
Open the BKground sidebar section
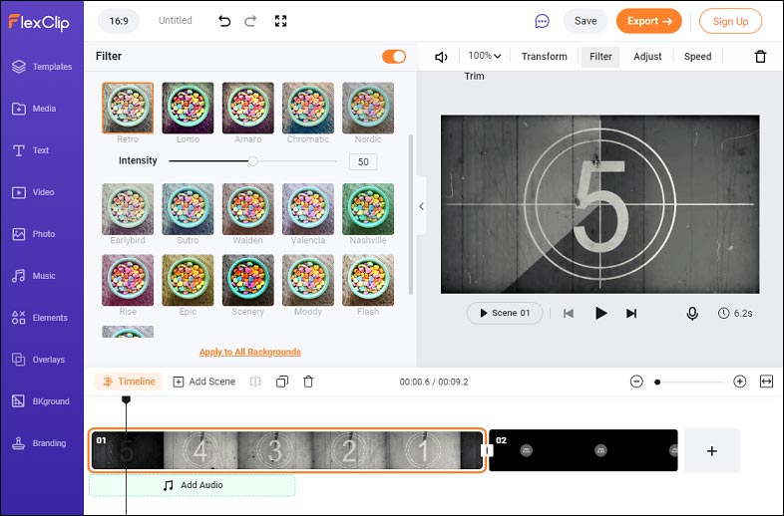[40, 401]
